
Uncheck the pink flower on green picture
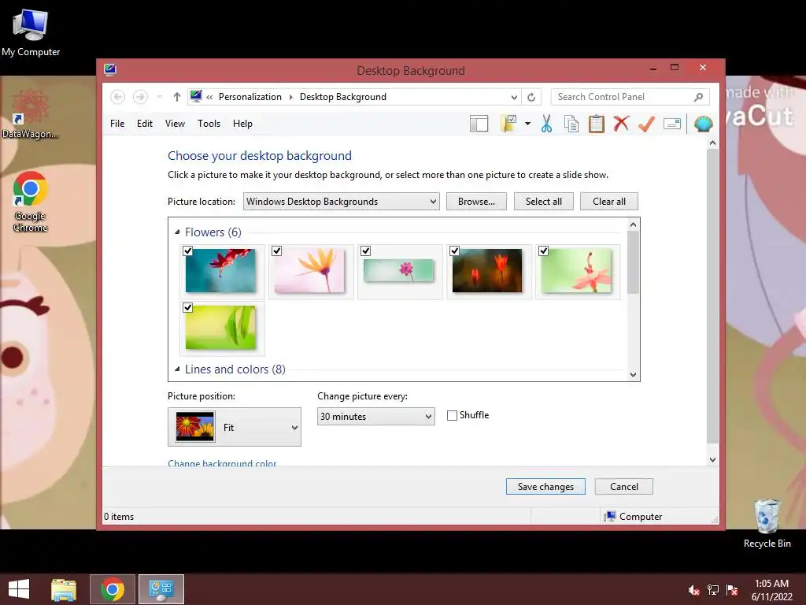click(x=544, y=251)
